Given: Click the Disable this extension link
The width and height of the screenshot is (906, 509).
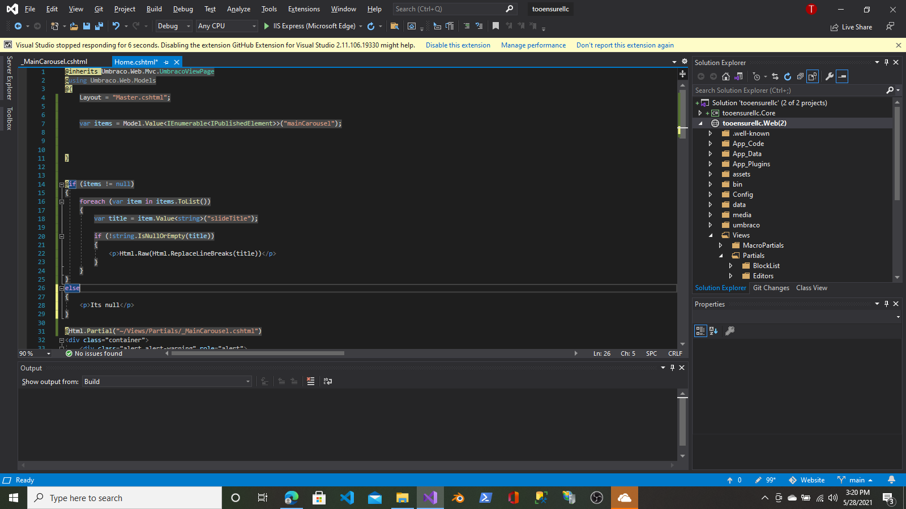Looking at the screenshot, I should pos(458,45).
